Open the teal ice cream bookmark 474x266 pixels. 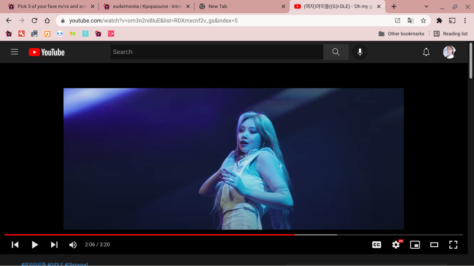[x=85, y=34]
